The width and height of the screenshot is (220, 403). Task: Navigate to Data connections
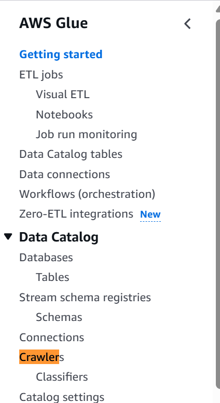[x=65, y=174]
